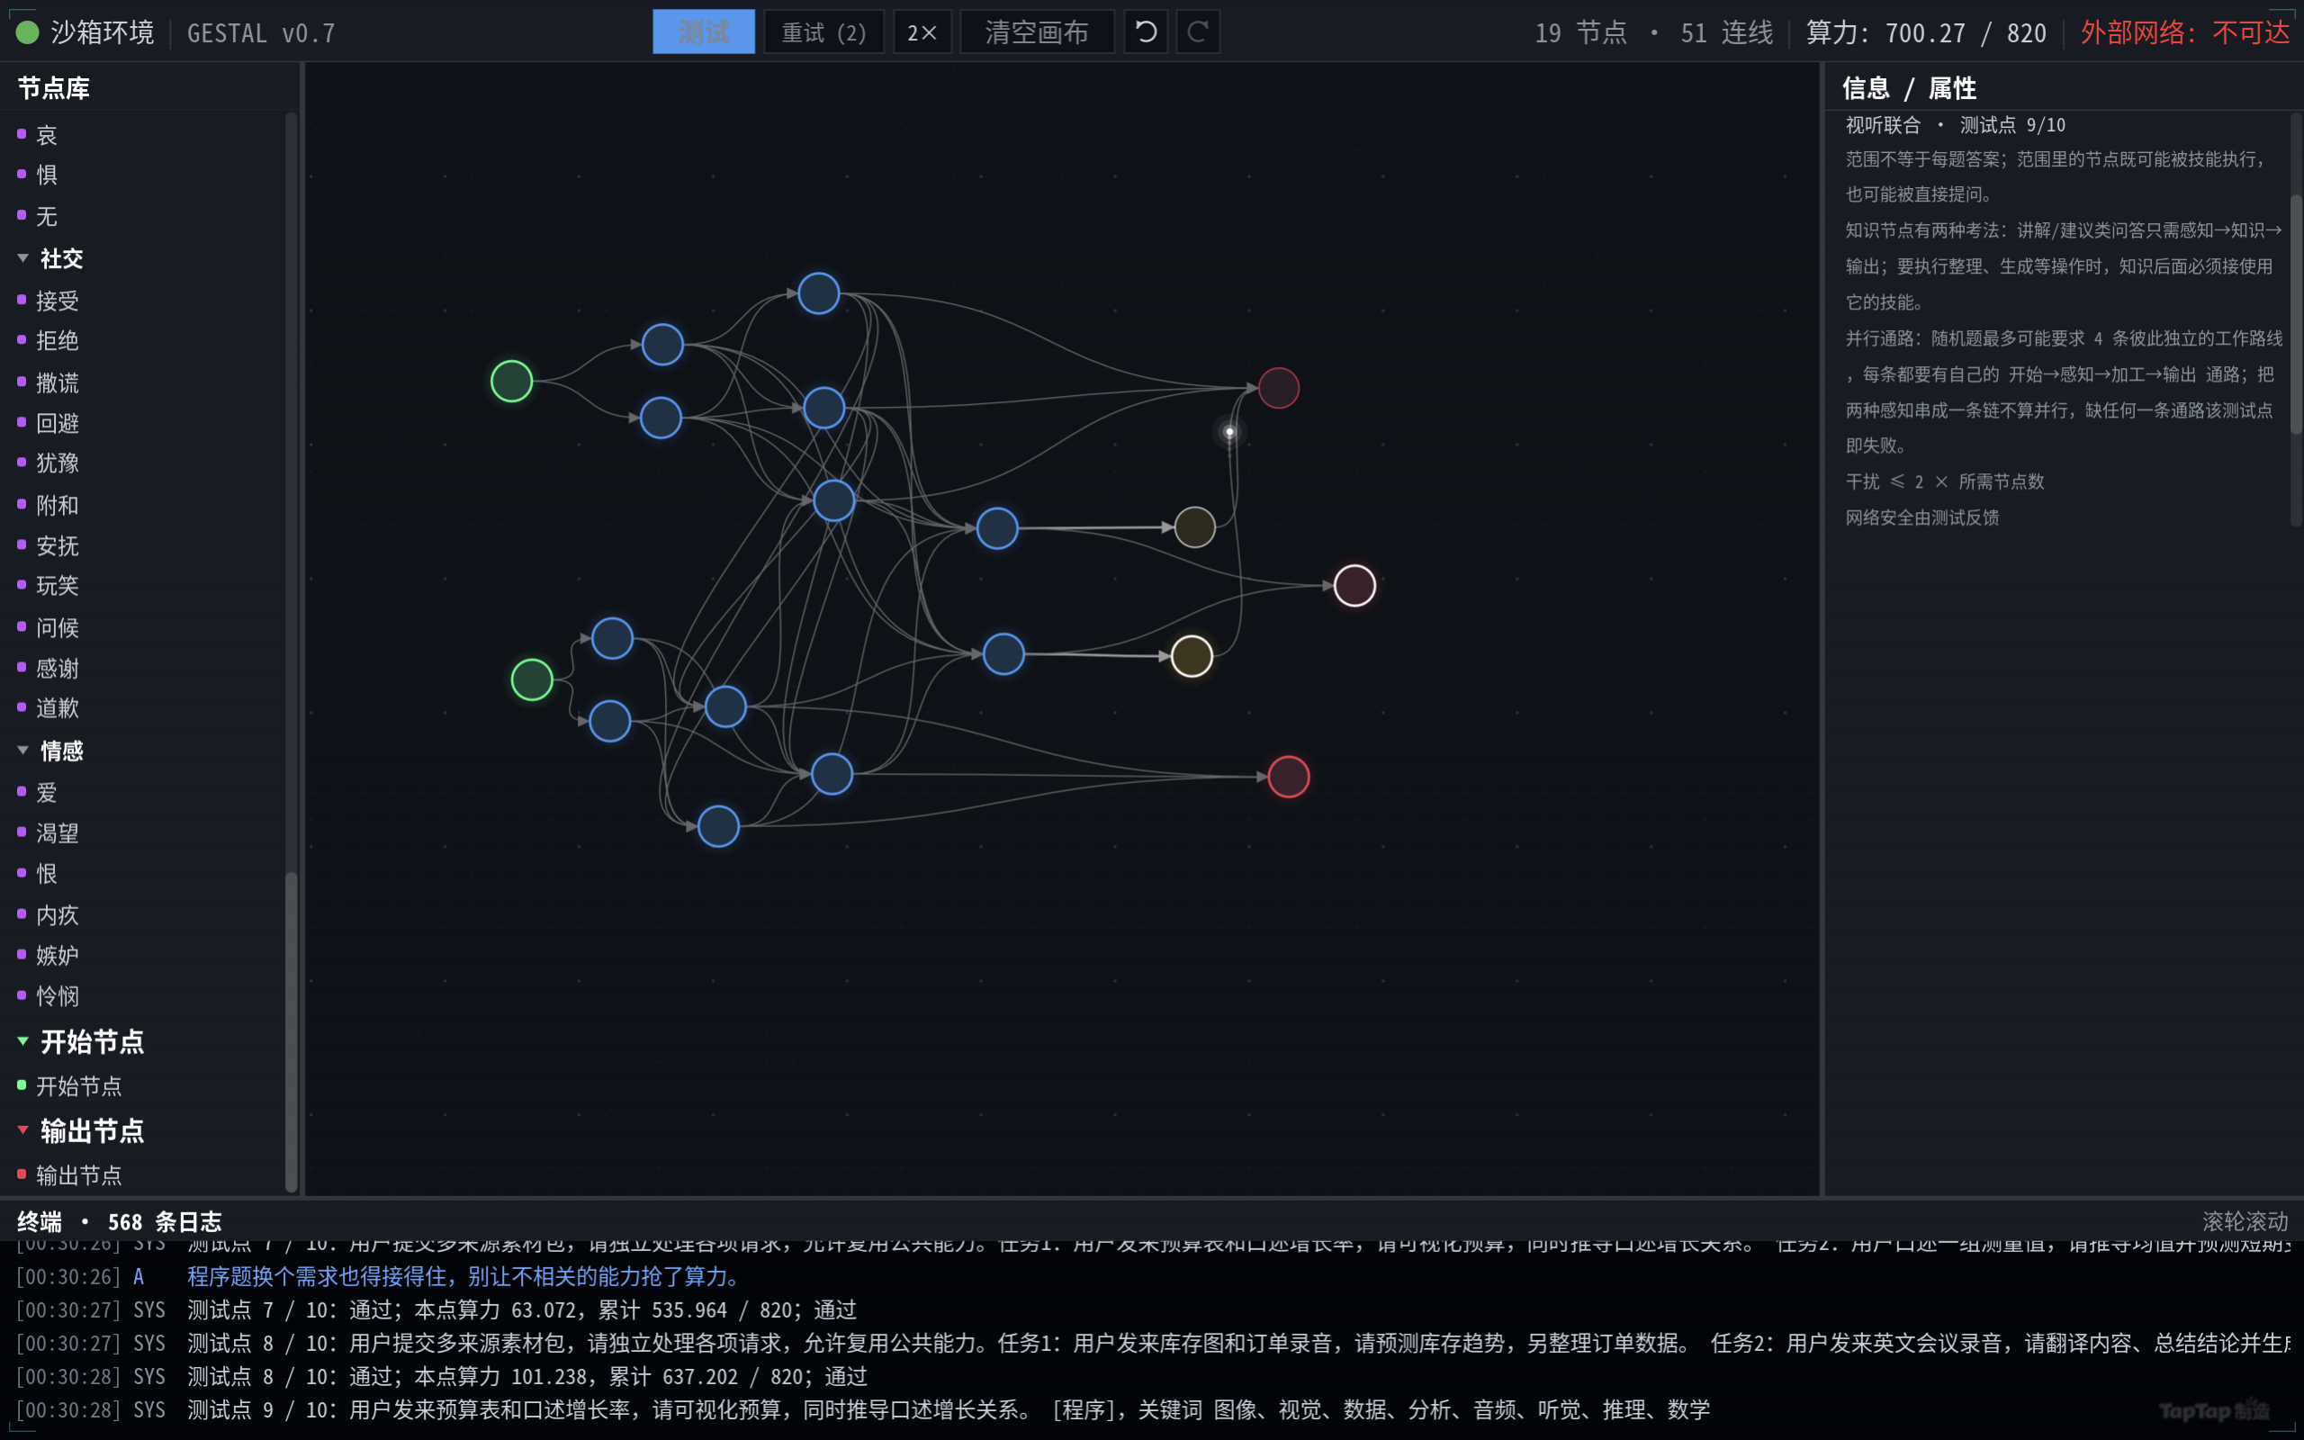Screen dimensions: 2304x1440
Task: Click the rightmost white-ringed output node
Action: click(x=1354, y=586)
